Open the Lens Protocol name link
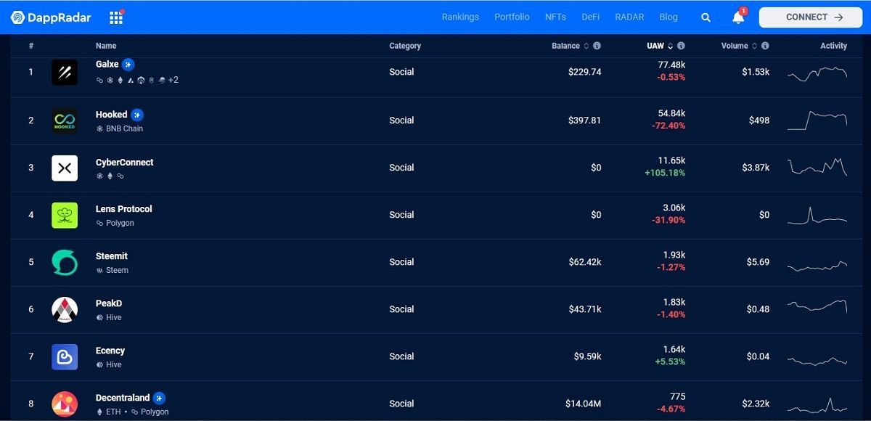Viewport: 871px width, 421px height. tap(124, 209)
